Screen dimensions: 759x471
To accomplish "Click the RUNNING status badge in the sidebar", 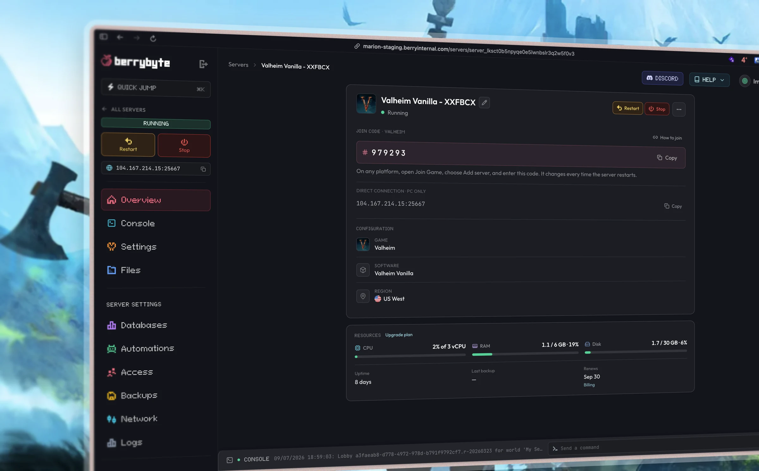I will click(x=156, y=123).
